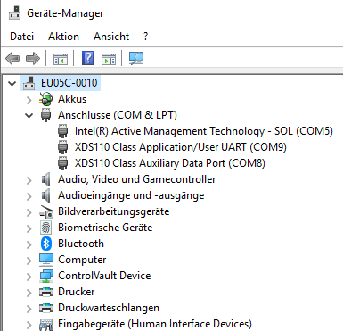Show or hide the console tree icon
Image resolution: width=343 pixels, height=331 pixels.
coord(61,59)
